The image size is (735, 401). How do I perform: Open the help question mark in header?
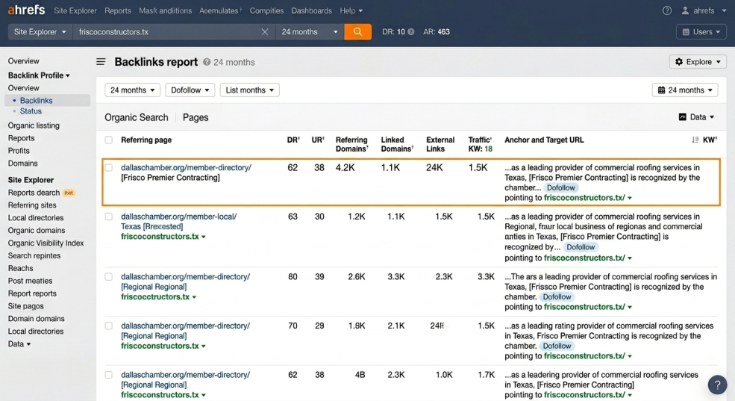(666, 10)
